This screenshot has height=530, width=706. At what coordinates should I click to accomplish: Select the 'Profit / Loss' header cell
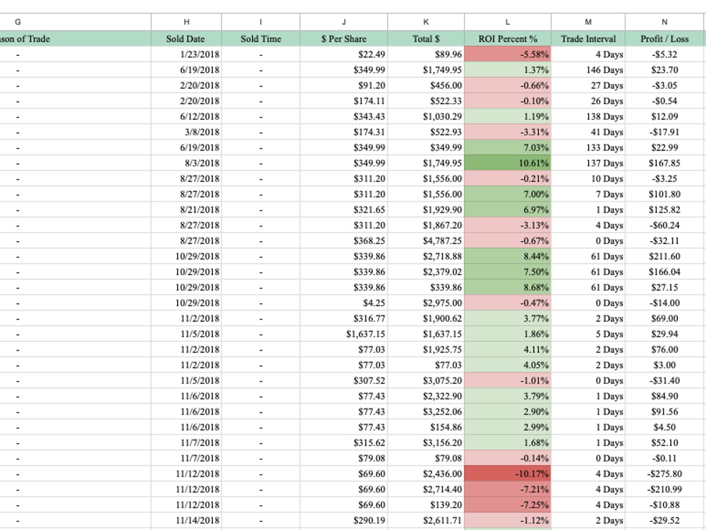(664, 39)
